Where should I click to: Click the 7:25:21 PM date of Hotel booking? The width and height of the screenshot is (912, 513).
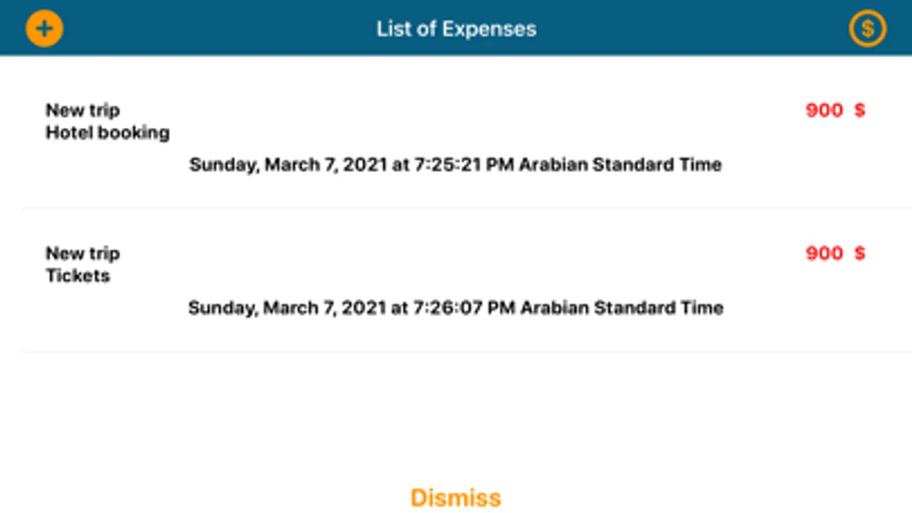coord(456,165)
